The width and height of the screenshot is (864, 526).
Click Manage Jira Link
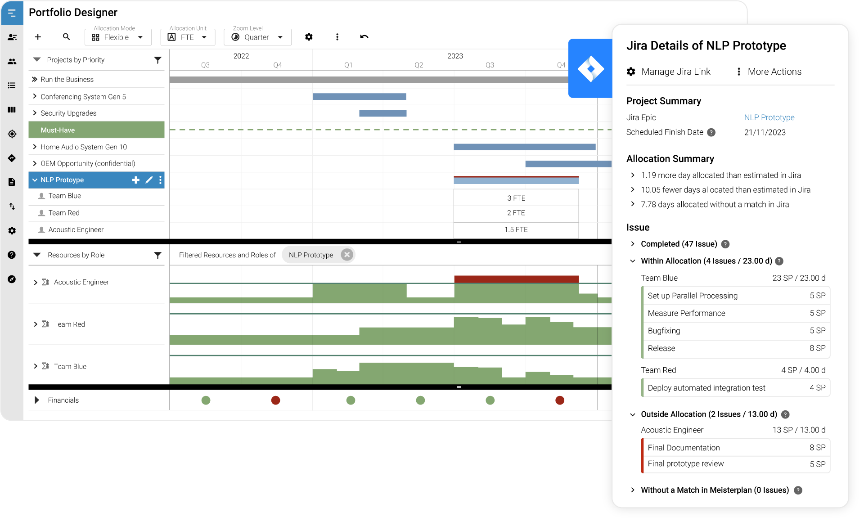(669, 72)
